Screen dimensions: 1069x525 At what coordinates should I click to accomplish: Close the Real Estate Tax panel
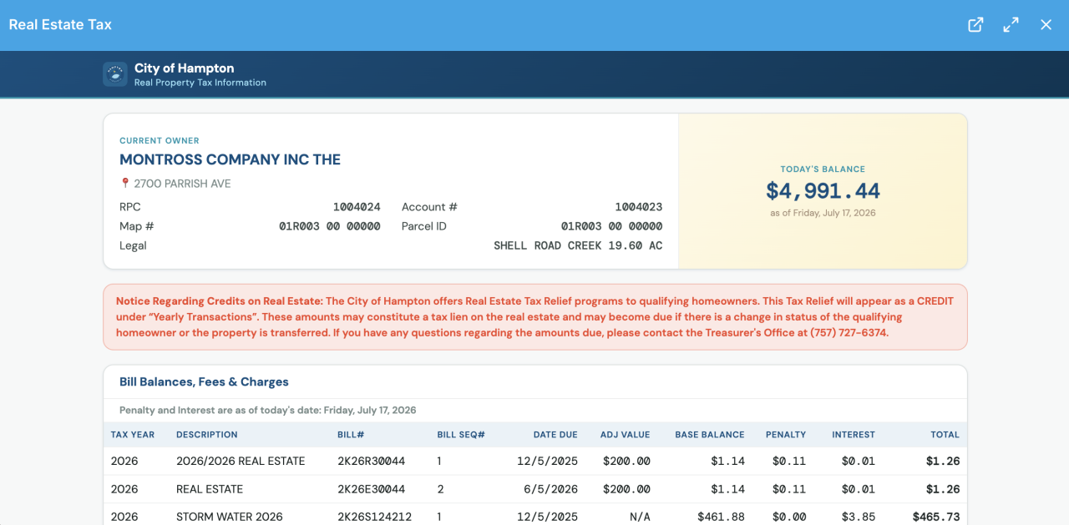coord(1046,25)
